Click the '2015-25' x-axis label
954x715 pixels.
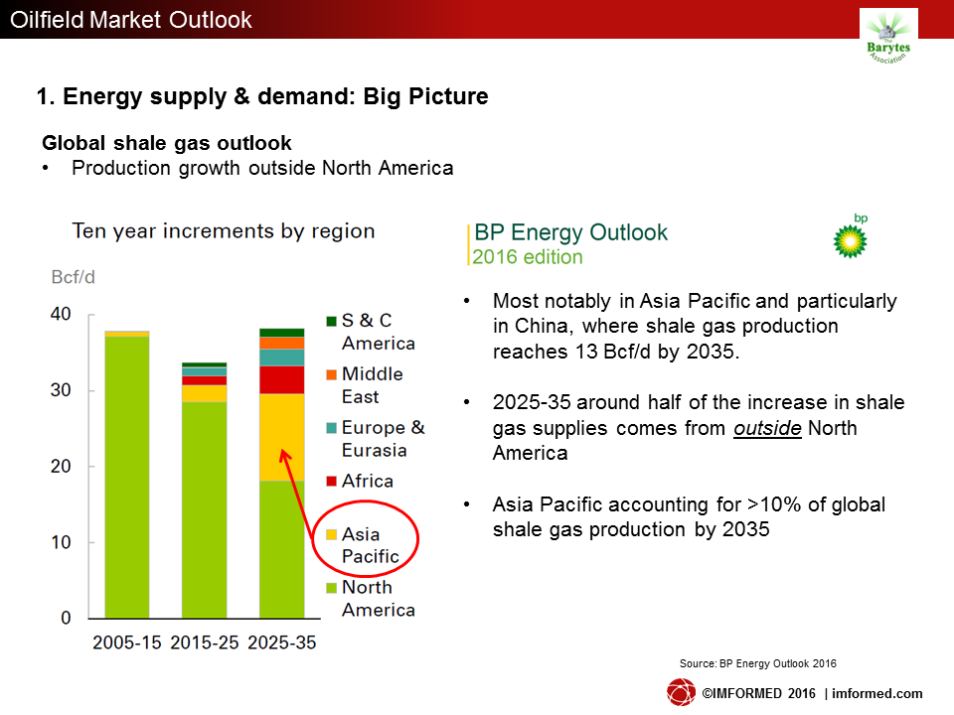click(x=205, y=643)
